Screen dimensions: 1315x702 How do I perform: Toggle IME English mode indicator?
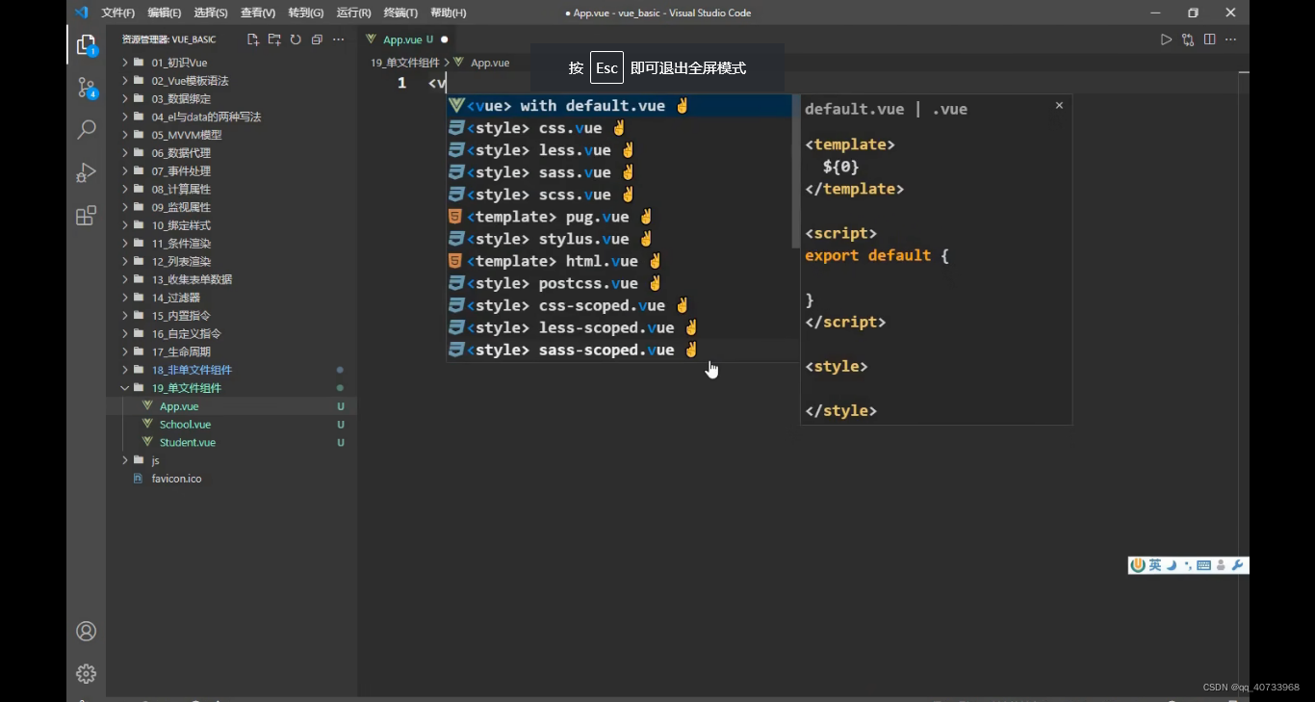[x=1155, y=565]
